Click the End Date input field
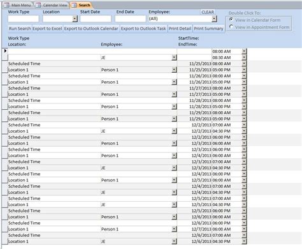This screenshot has height=249, width=302. click(x=131, y=19)
